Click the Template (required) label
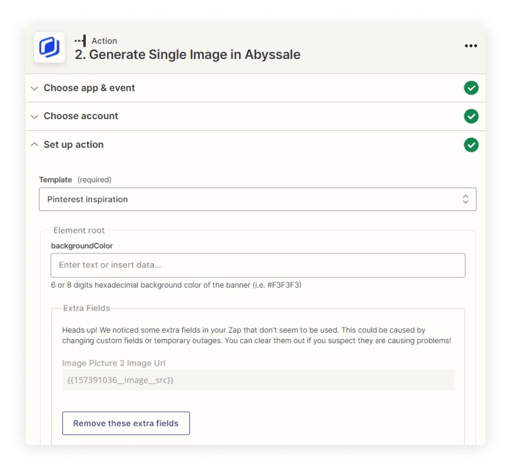 75,179
